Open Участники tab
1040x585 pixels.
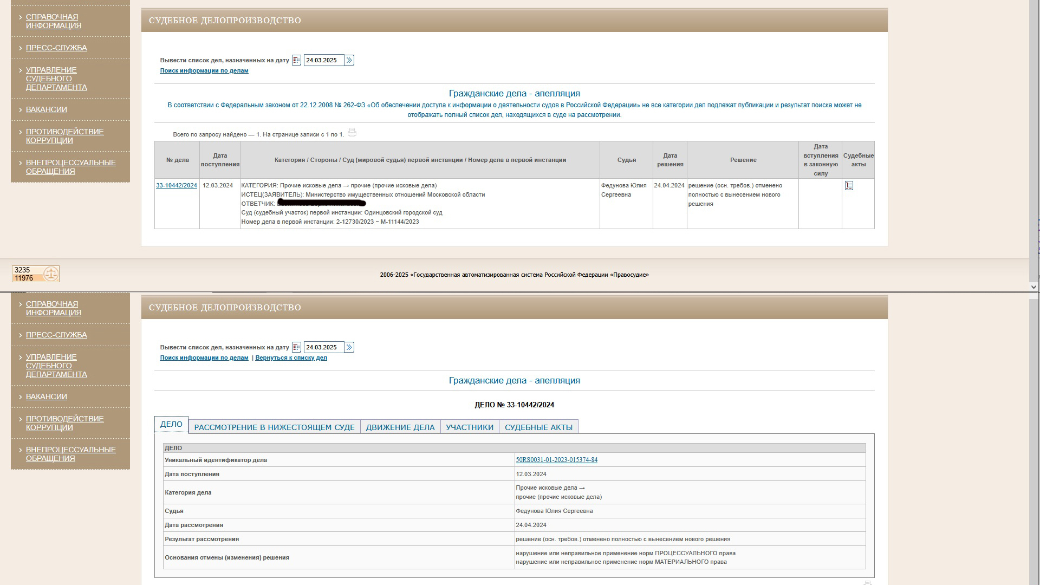470,427
